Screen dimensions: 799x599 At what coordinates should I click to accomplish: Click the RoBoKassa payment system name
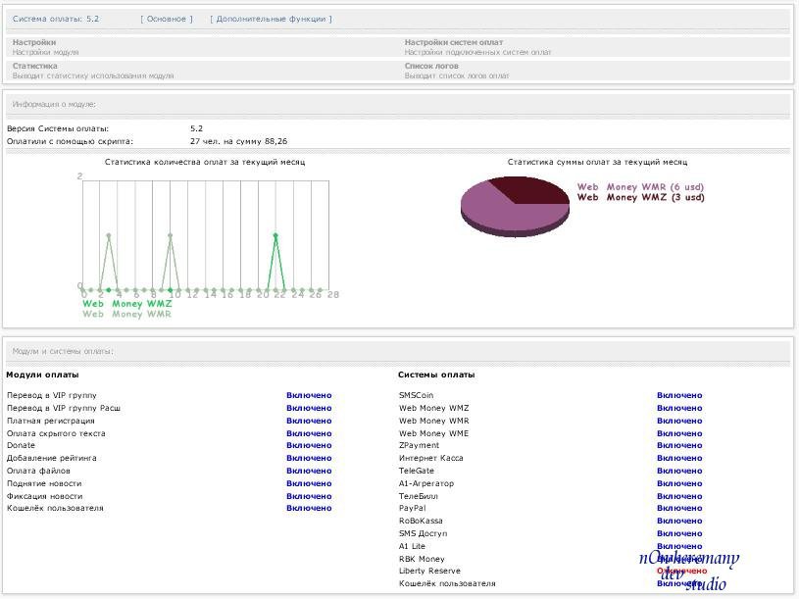click(421, 521)
